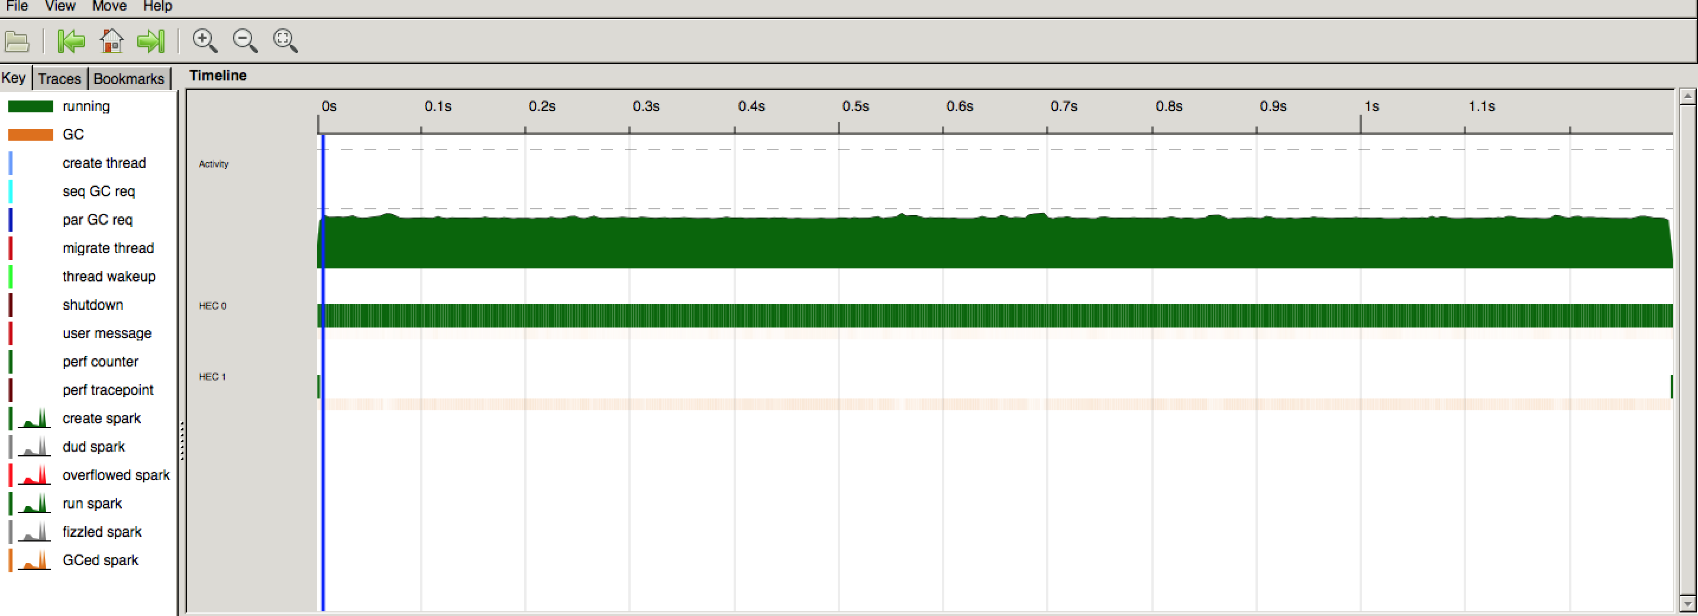Go to the home view of the timeline
The width and height of the screenshot is (1698, 616).
point(111,41)
